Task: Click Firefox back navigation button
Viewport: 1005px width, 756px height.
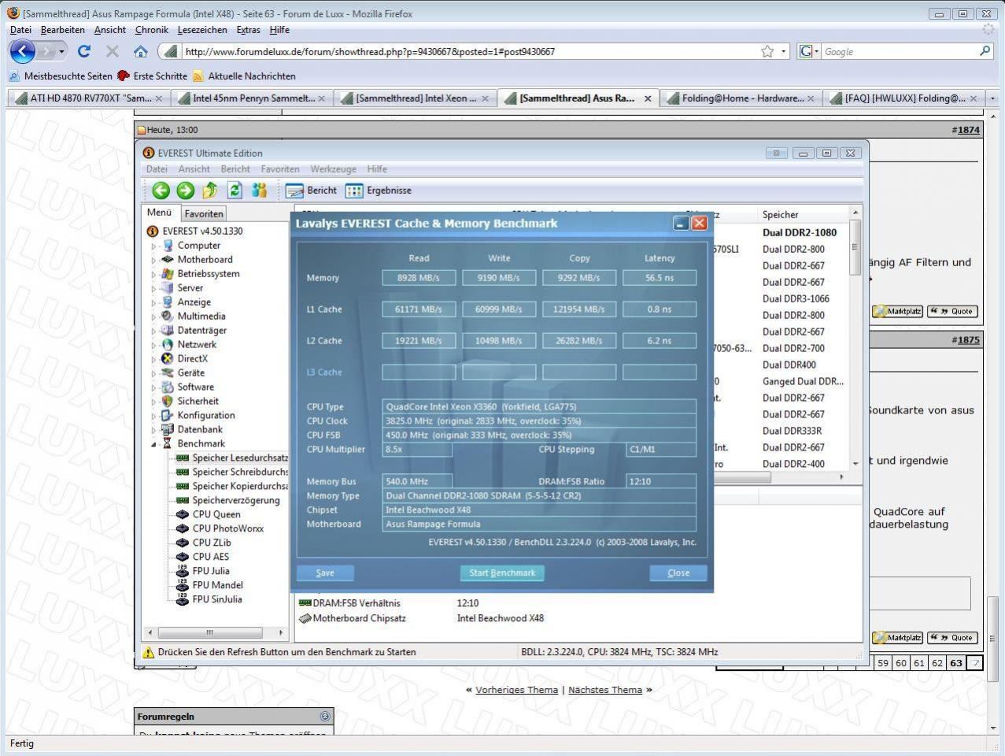Action: click(23, 51)
